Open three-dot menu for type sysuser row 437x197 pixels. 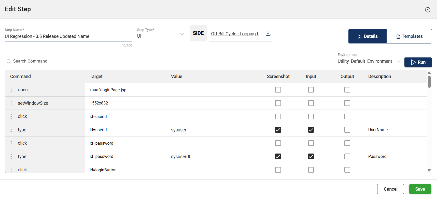tap(11, 130)
